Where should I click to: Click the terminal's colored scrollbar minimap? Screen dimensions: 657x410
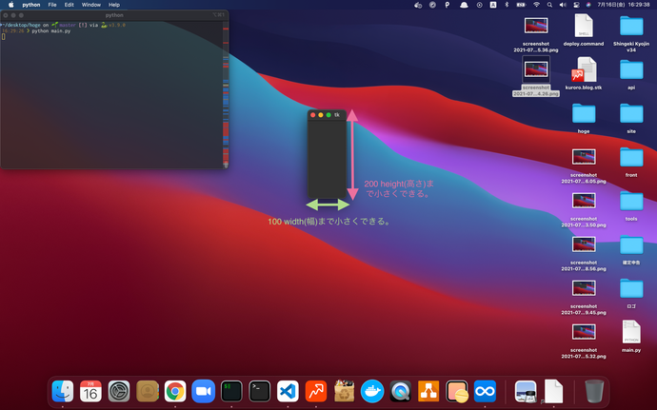(x=226, y=94)
